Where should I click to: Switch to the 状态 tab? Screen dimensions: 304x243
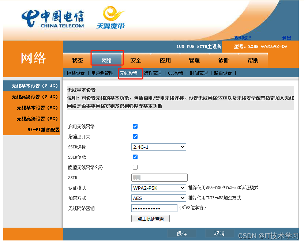click(77, 60)
